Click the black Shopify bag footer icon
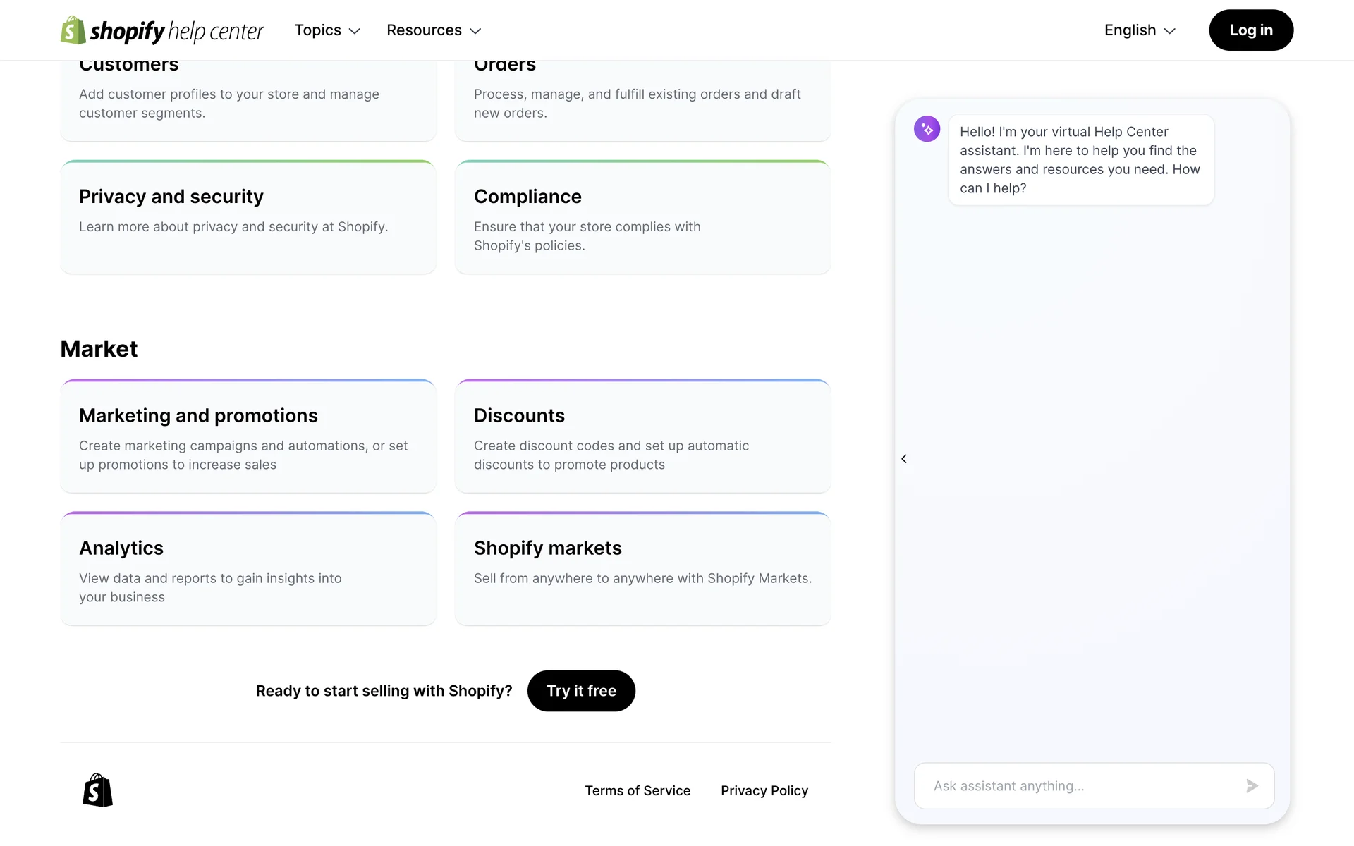 [97, 790]
